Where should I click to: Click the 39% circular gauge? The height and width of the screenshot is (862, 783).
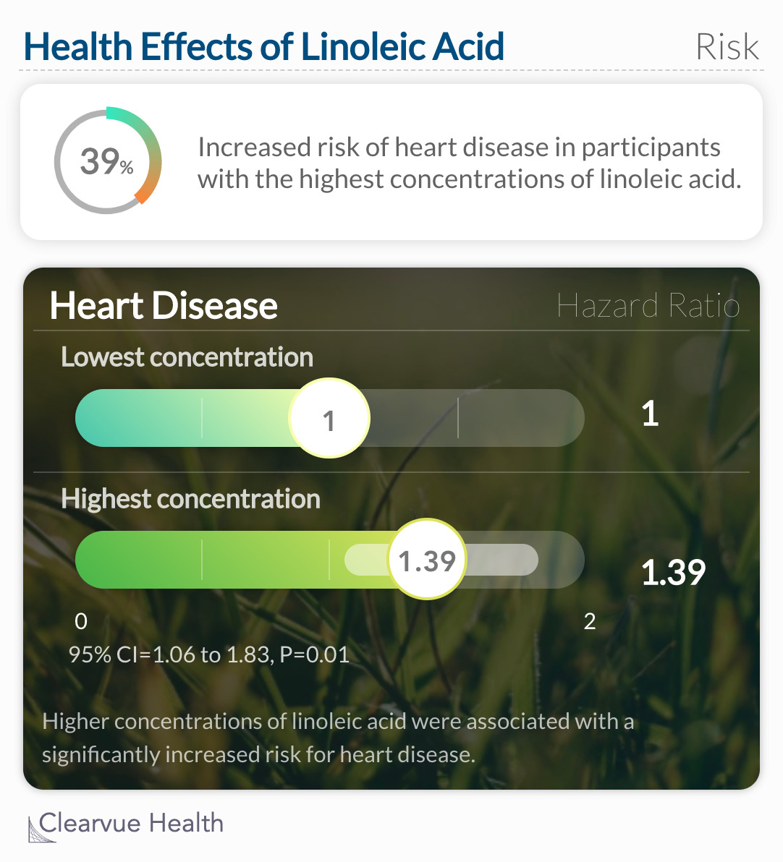(108, 161)
